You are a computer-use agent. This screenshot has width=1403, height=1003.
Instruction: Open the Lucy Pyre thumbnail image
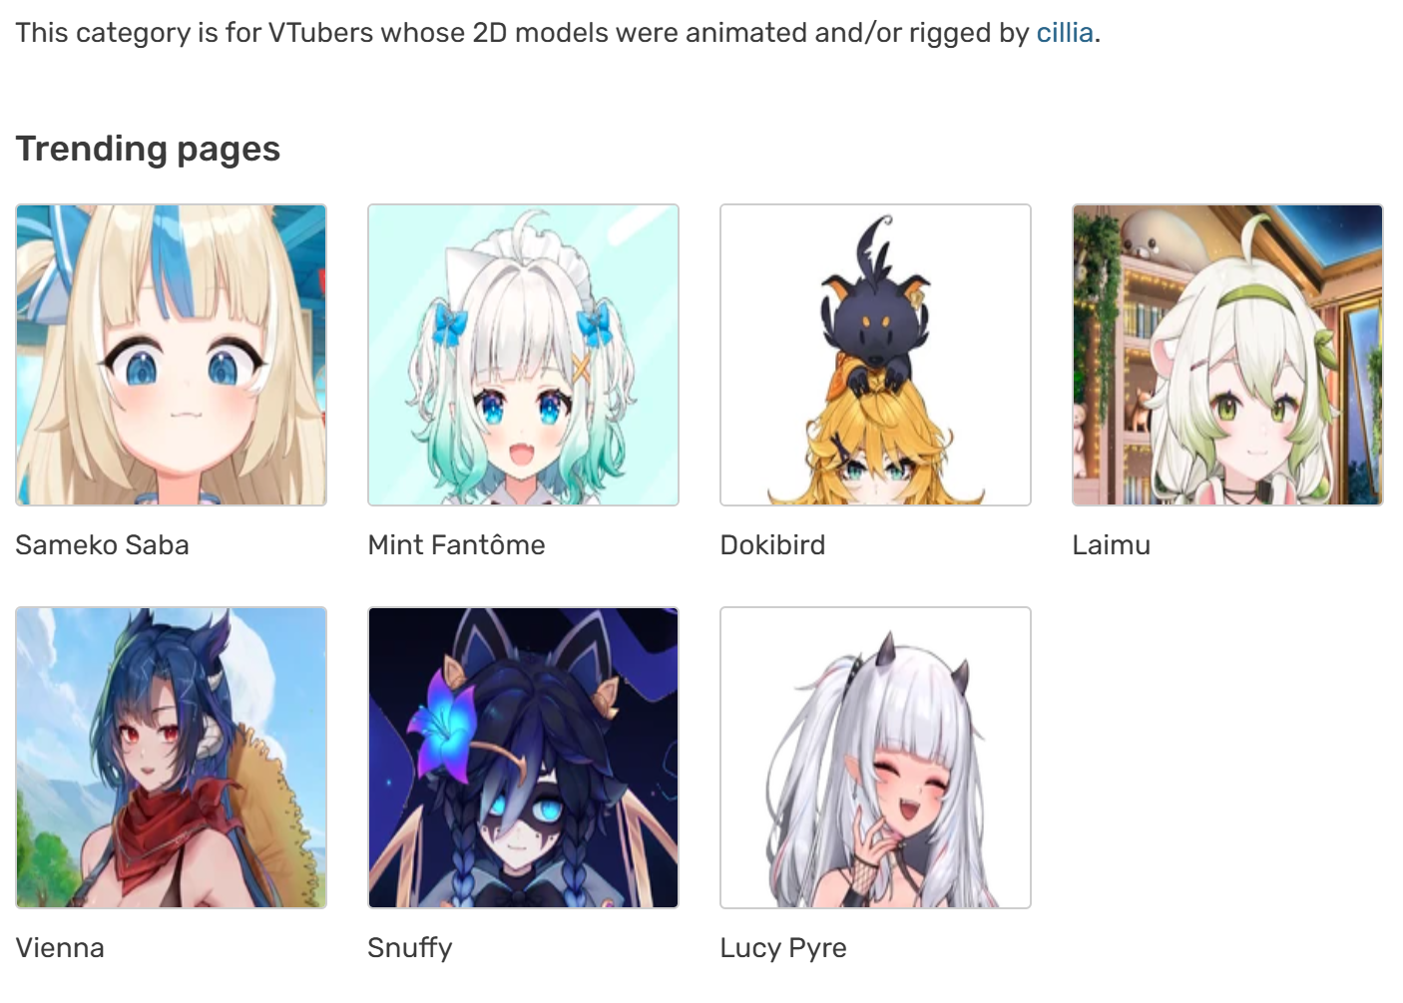(875, 758)
